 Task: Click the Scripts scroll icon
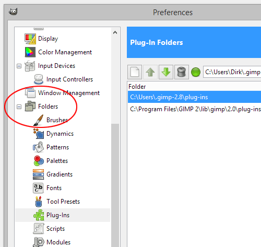click(x=39, y=229)
